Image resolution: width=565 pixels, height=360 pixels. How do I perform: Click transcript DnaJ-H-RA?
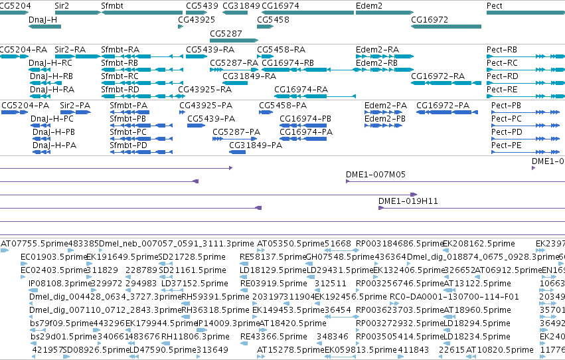click(x=52, y=90)
